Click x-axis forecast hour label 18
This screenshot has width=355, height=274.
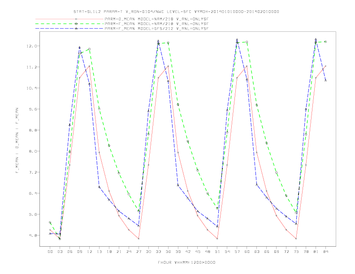[109, 252]
